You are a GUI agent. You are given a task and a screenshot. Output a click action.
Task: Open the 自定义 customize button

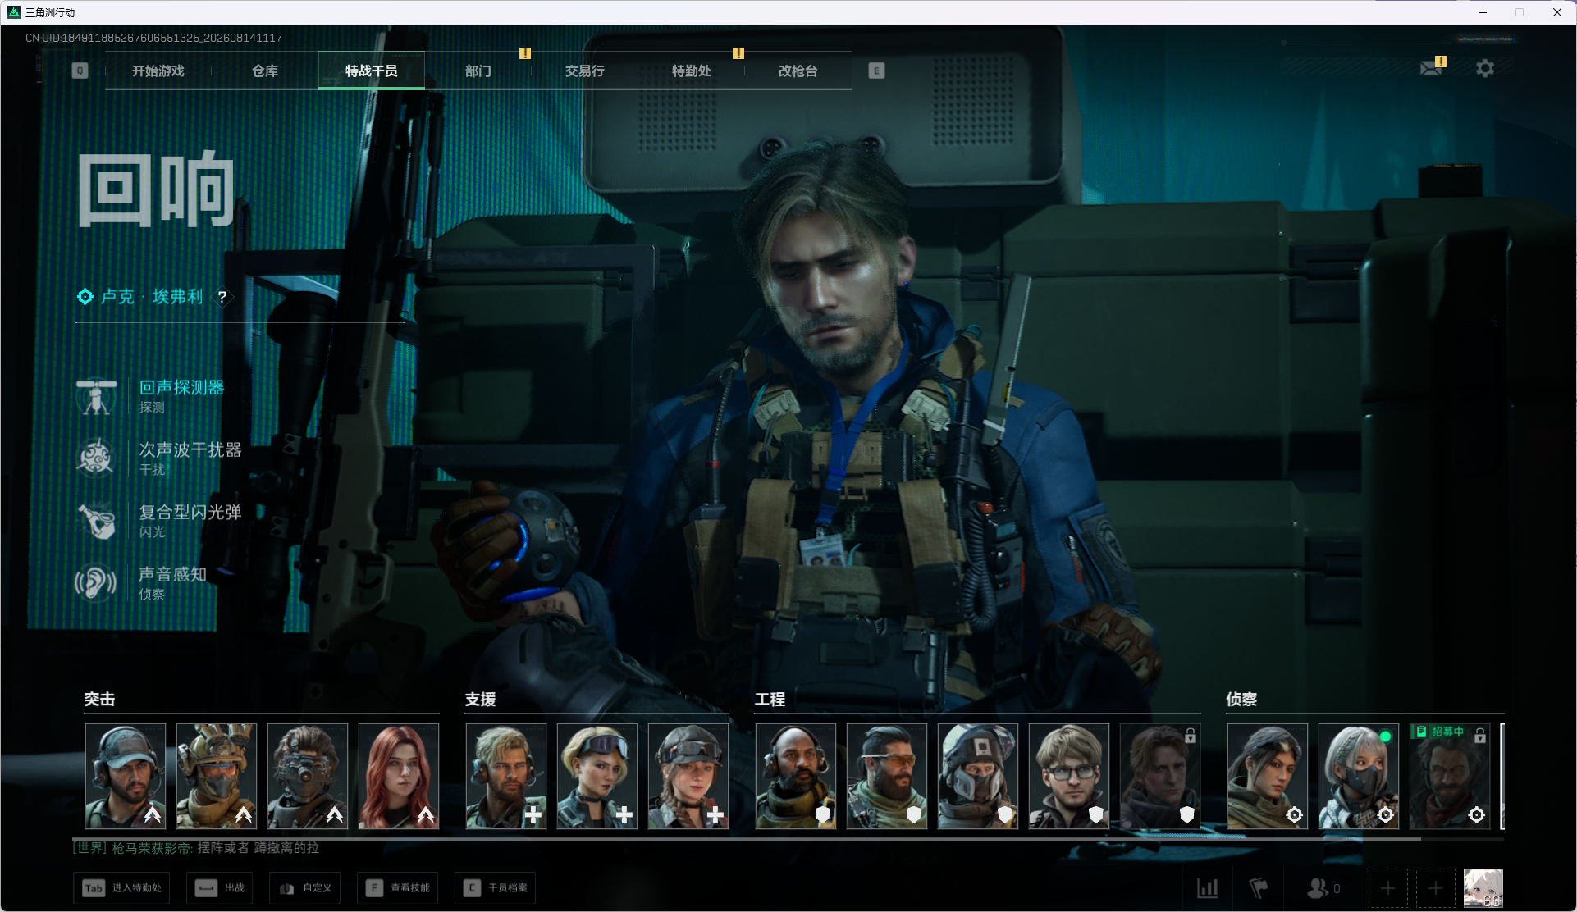[x=305, y=887]
